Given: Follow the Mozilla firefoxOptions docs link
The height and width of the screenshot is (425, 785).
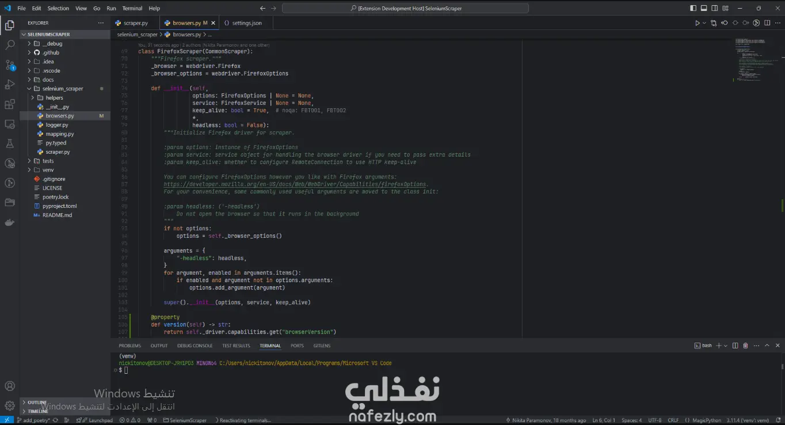Looking at the screenshot, I should [x=296, y=184].
